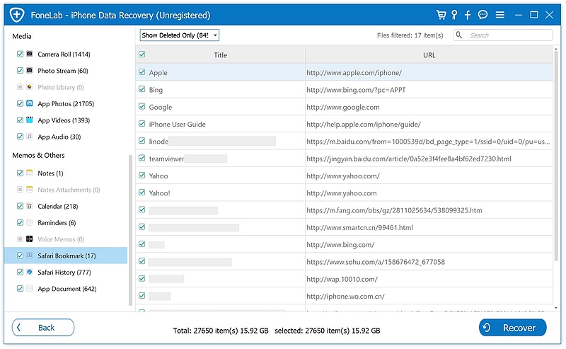Uncheck the Notes (1) checkbox
The image size is (566, 349).
pos(21,173)
